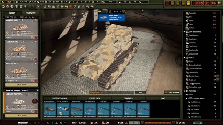Delete the Mark I M MK3 design
Screen dimensions: 223x125
pyautogui.click(x=36, y=59)
